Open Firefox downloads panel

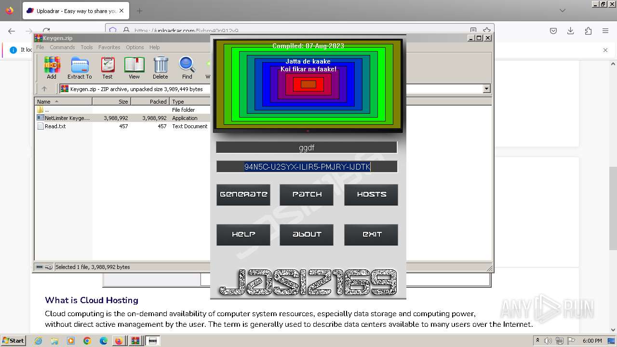[x=571, y=31]
